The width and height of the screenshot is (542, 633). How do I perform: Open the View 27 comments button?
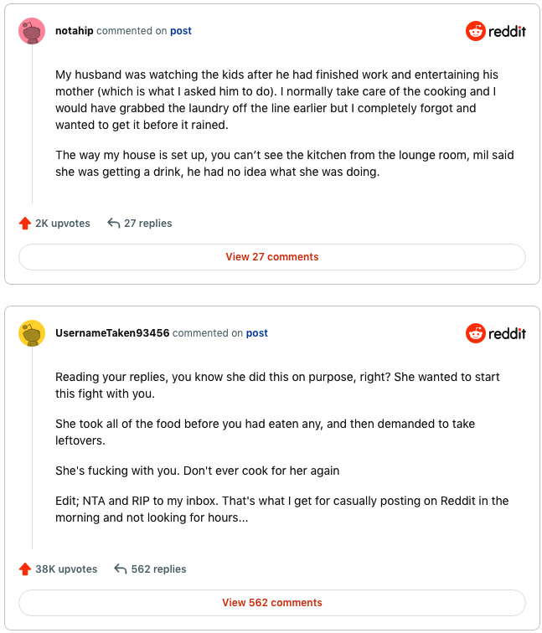click(x=271, y=257)
